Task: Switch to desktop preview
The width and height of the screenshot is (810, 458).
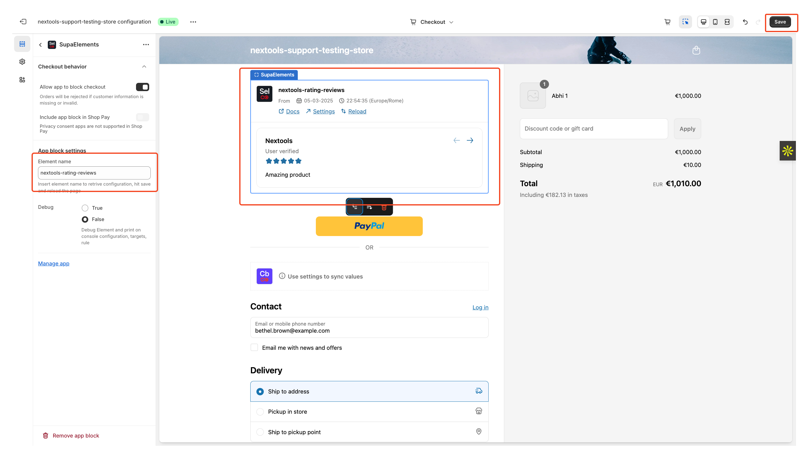Action: pos(703,22)
